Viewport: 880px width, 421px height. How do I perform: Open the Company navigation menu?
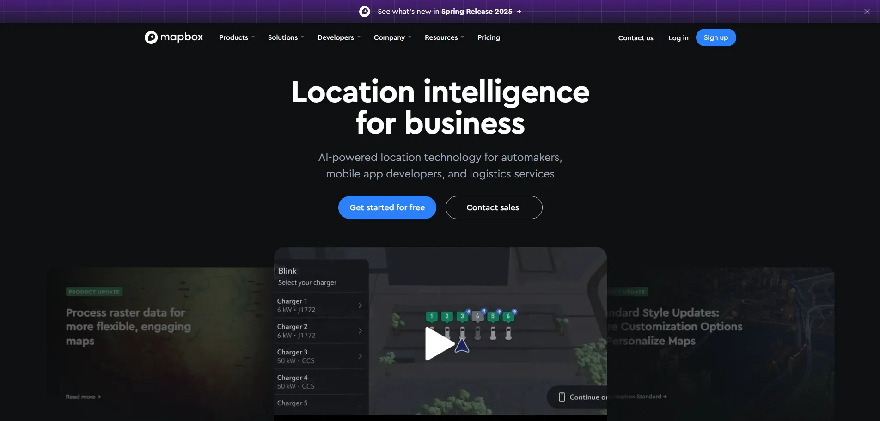point(392,37)
